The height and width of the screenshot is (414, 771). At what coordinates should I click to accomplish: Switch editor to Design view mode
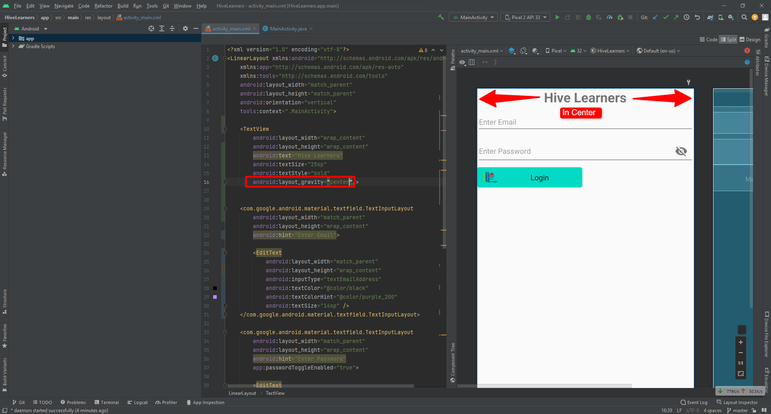pyautogui.click(x=751, y=40)
